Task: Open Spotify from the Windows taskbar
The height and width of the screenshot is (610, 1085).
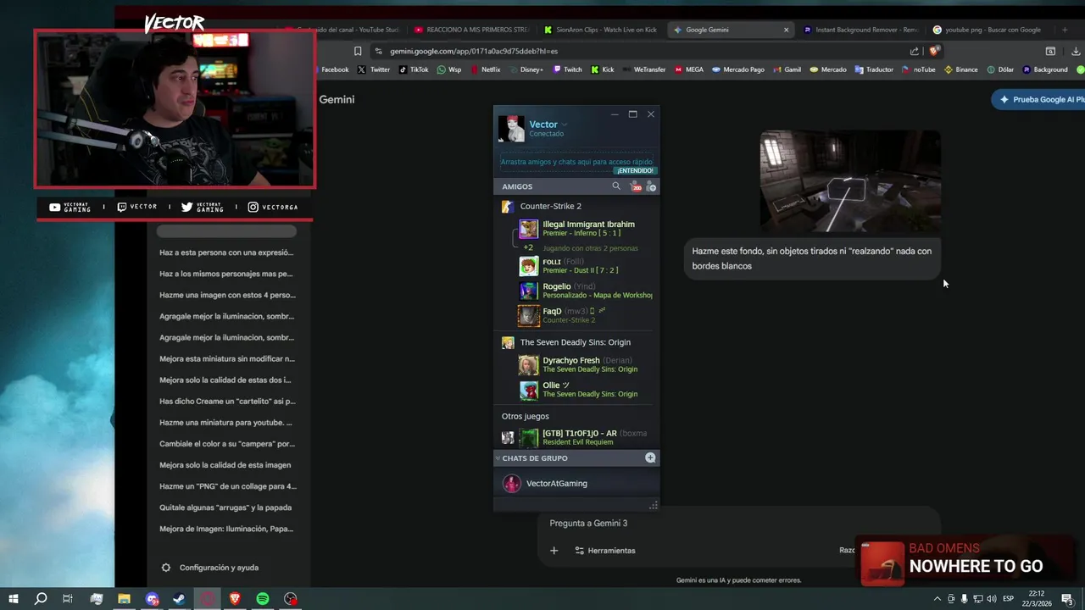Action: [263, 599]
